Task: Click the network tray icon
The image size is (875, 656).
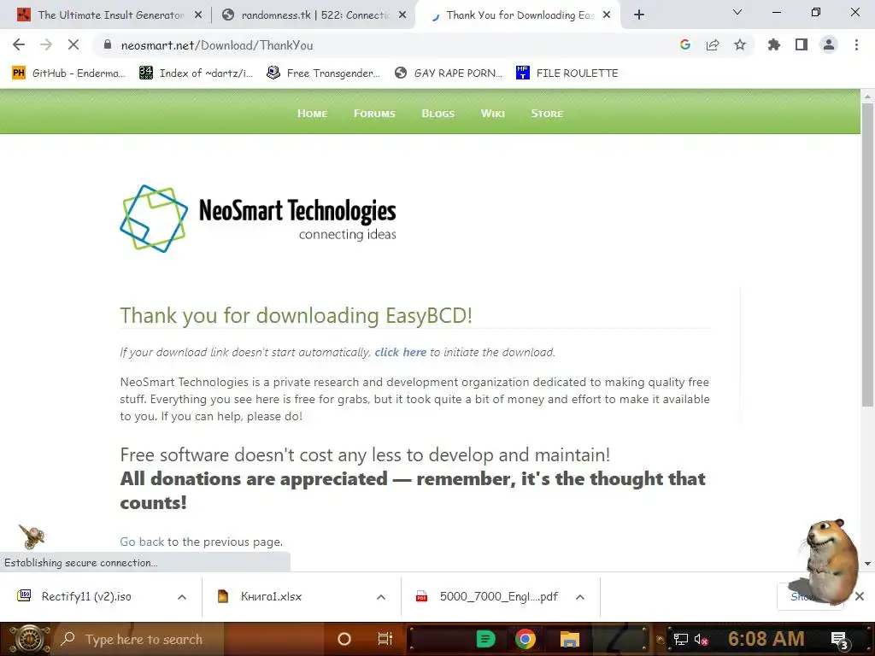Action: point(680,640)
